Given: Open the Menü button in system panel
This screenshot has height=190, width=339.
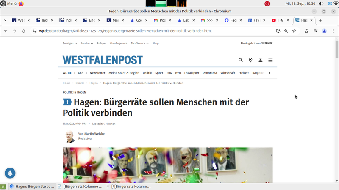Looking at the screenshot, I should [8, 3].
